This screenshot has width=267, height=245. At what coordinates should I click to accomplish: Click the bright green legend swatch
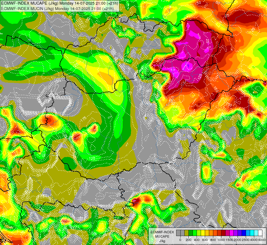[x=195, y=233]
